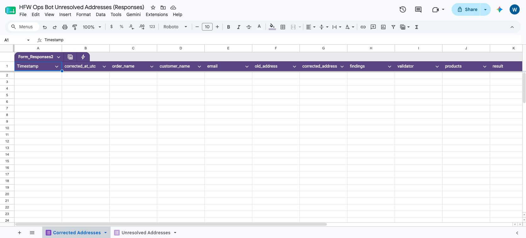The height and width of the screenshot is (238, 526).
Task: Open the Data menu
Action: pos(101,14)
